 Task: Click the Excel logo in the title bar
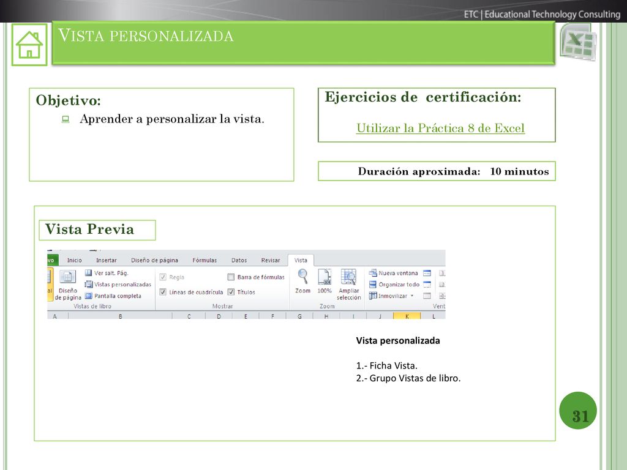coord(578,42)
